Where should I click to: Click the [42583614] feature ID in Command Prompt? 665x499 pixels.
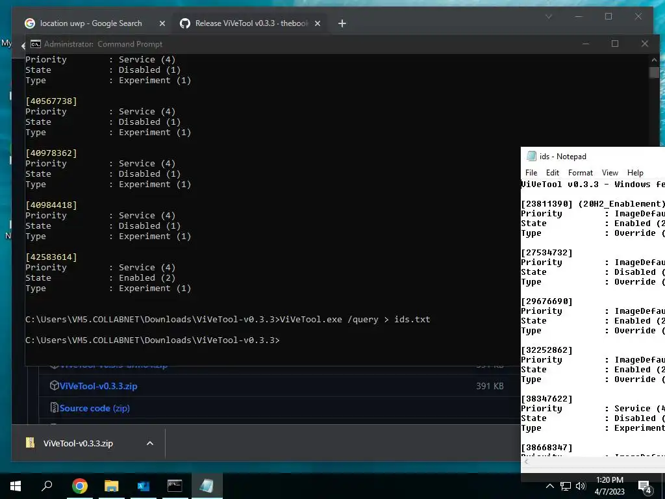pos(51,257)
